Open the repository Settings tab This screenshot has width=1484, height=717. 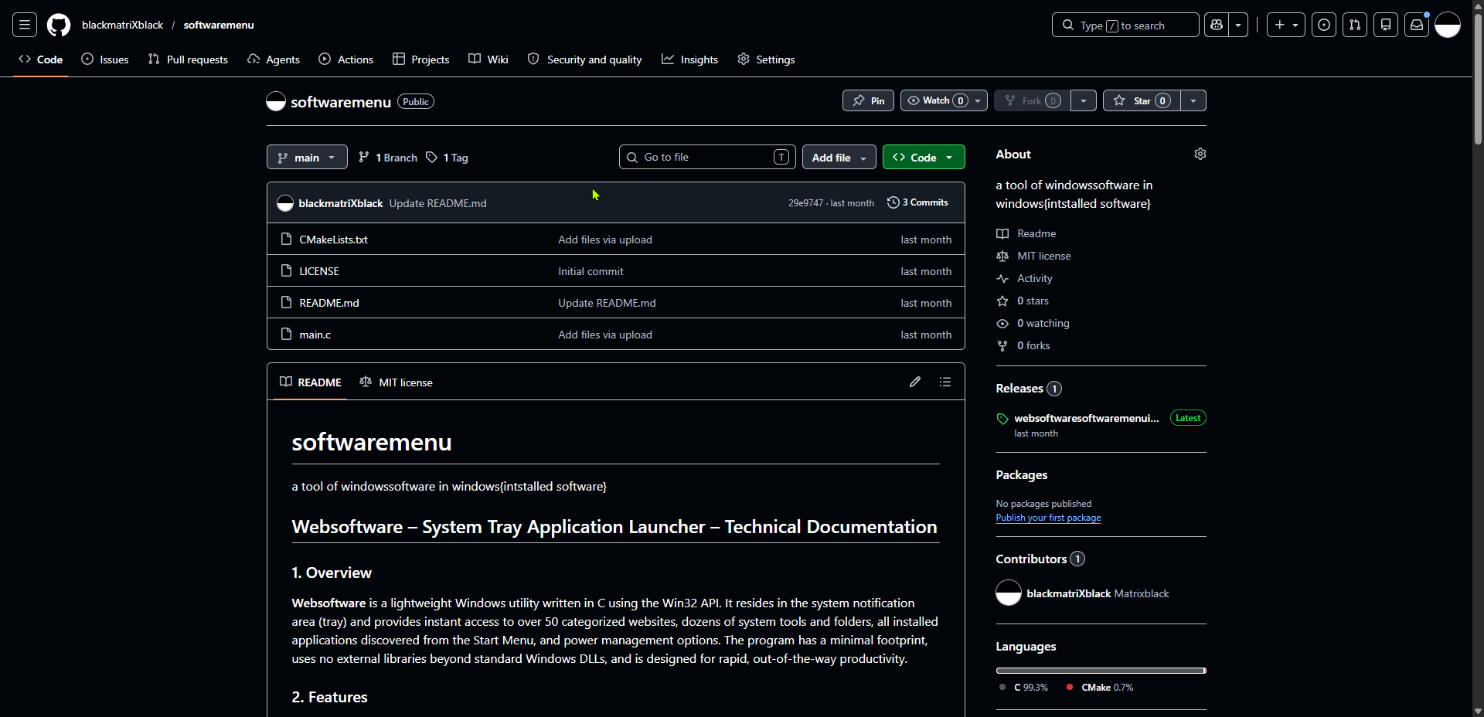(x=766, y=59)
